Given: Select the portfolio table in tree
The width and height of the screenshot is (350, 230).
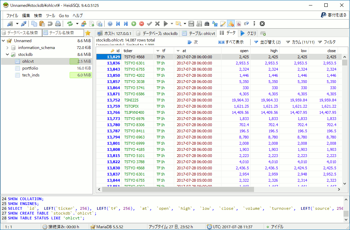Looking at the screenshot, I should click(x=30, y=68).
